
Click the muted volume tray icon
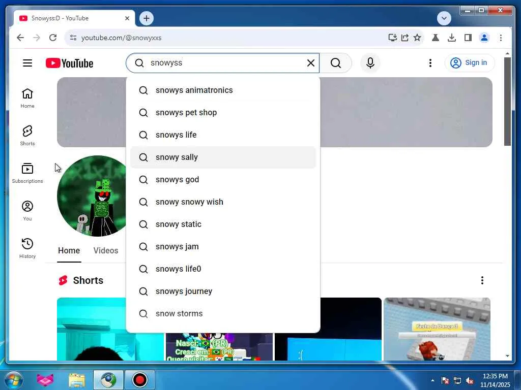point(470,381)
